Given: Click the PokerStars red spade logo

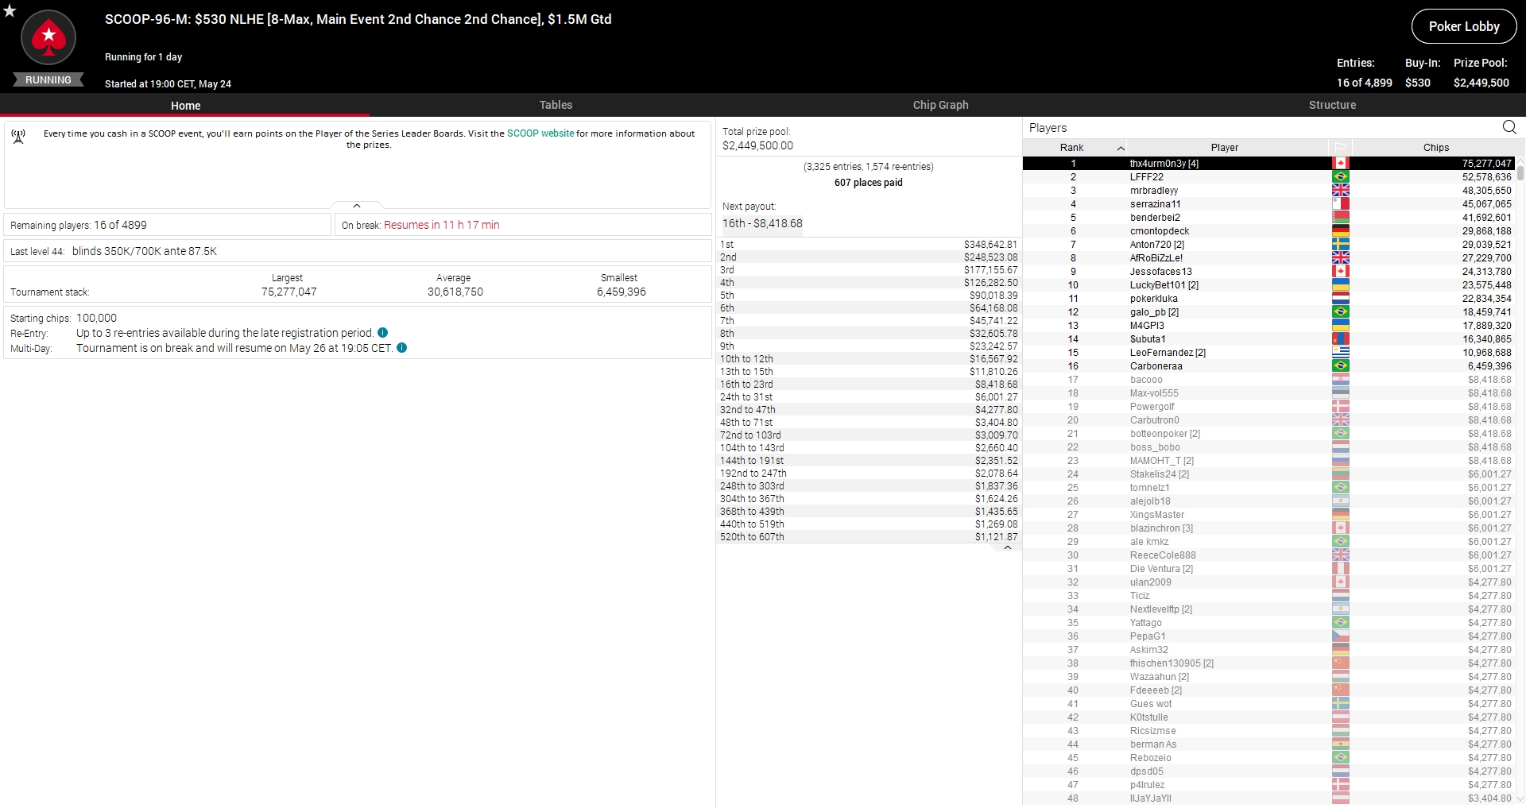Looking at the screenshot, I should [x=48, y=37].
